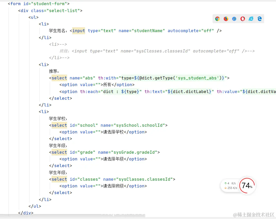Click name="abs" in the select tag

click(82, 78)
